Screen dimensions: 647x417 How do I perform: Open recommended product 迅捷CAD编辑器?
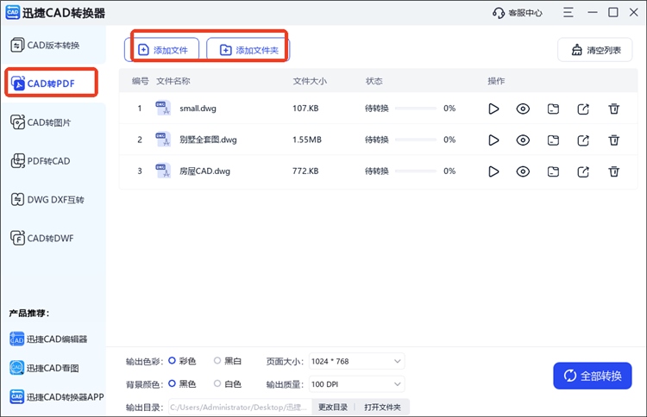pyautogui.click(x=48, y=339)
